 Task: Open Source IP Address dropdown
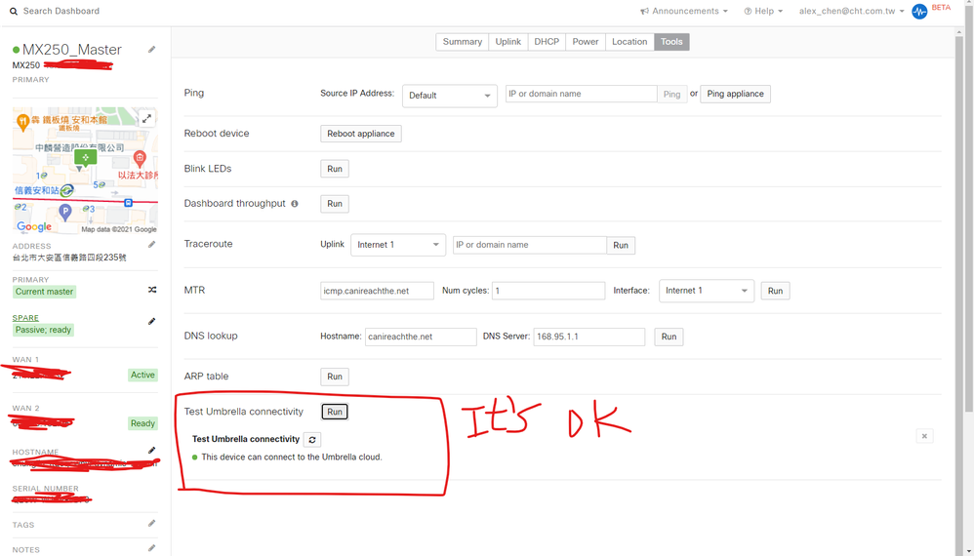coord(450,96)
